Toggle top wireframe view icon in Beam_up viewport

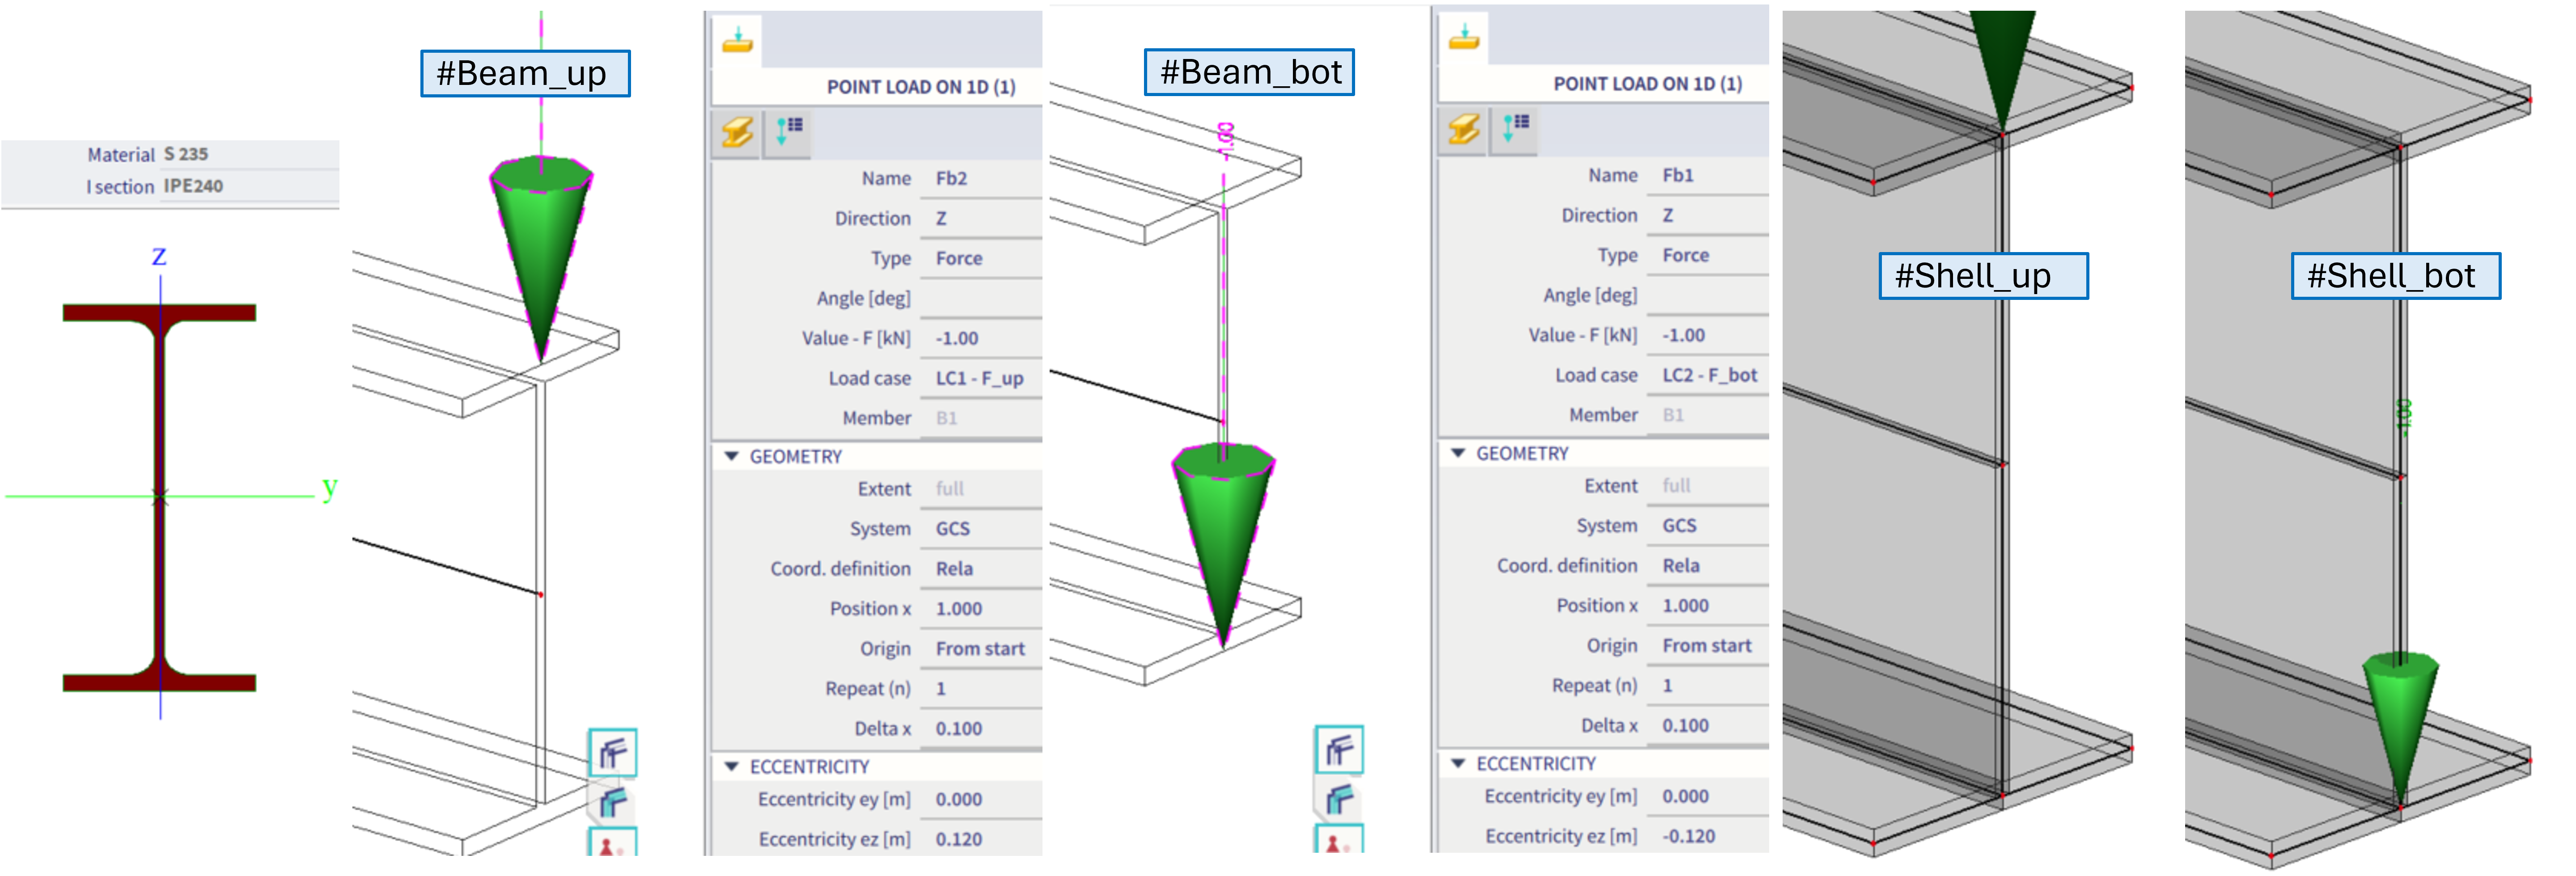[x=613, y=753]
